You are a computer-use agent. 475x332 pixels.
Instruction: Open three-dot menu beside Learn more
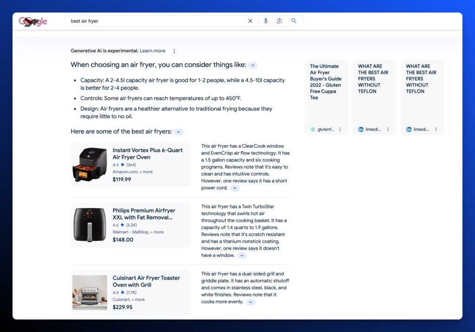[x=174, y=51]
